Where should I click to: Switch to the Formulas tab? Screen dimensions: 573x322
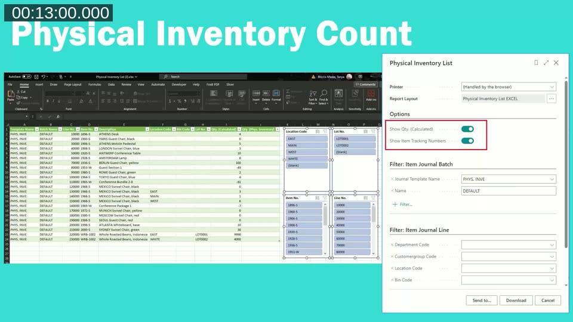(95, 84)
